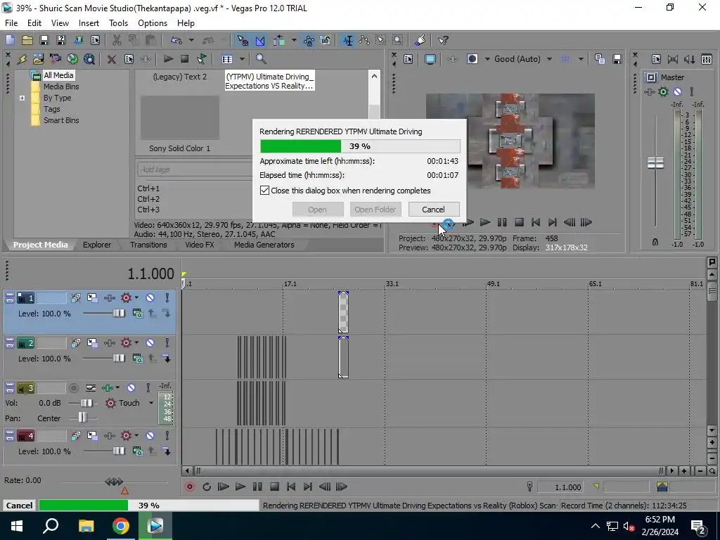Click track 4 compositing mode icon
The image size is (720, 540).
[x=137, y=451]
